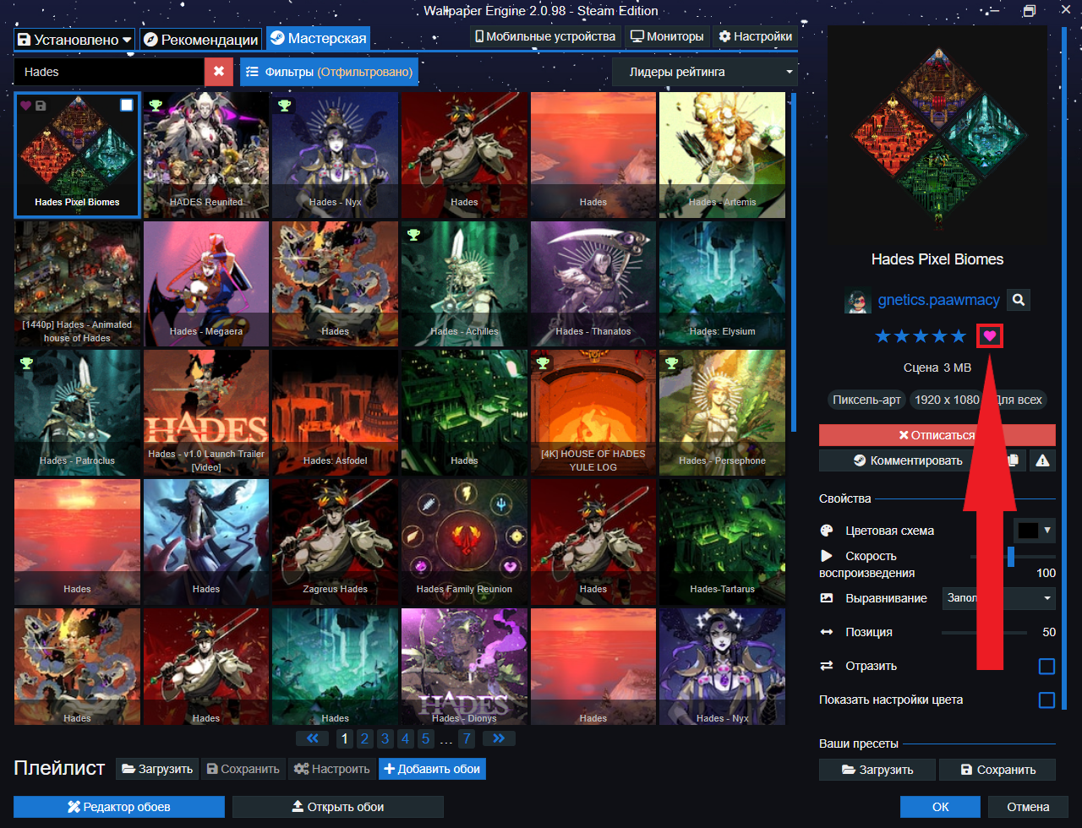Click the Пиксель-арт tag
1082x828 pixels.
pyautogui.click(x=866, y=400)
